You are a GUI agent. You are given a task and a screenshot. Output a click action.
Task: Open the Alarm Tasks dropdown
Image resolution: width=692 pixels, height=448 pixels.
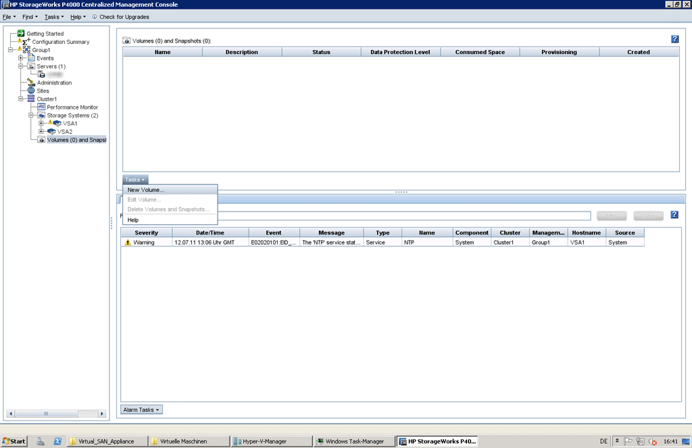(141, 409)
